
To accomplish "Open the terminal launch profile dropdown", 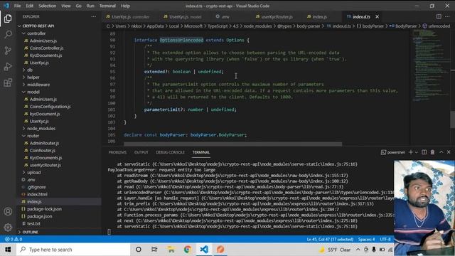I will click(x=417, y=152).
